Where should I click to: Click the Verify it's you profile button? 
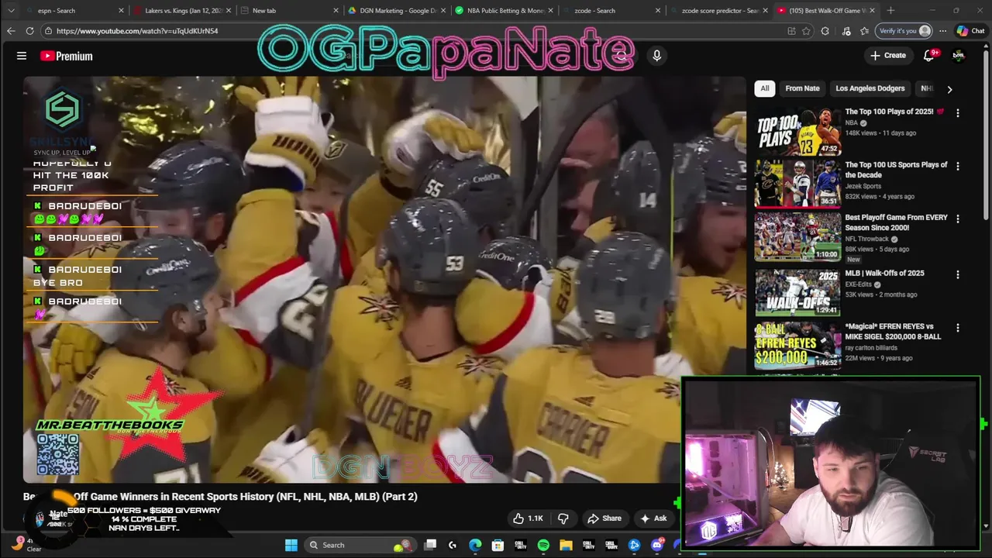902,31
